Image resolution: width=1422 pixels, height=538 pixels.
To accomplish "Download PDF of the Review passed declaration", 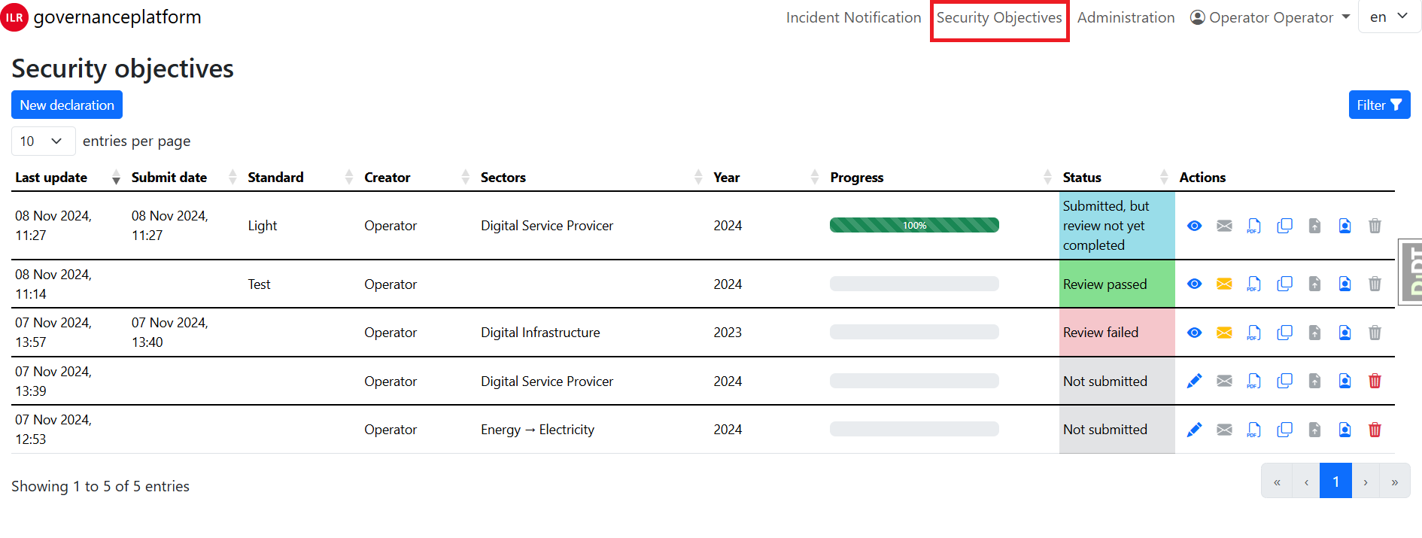I will point(1253,284).
